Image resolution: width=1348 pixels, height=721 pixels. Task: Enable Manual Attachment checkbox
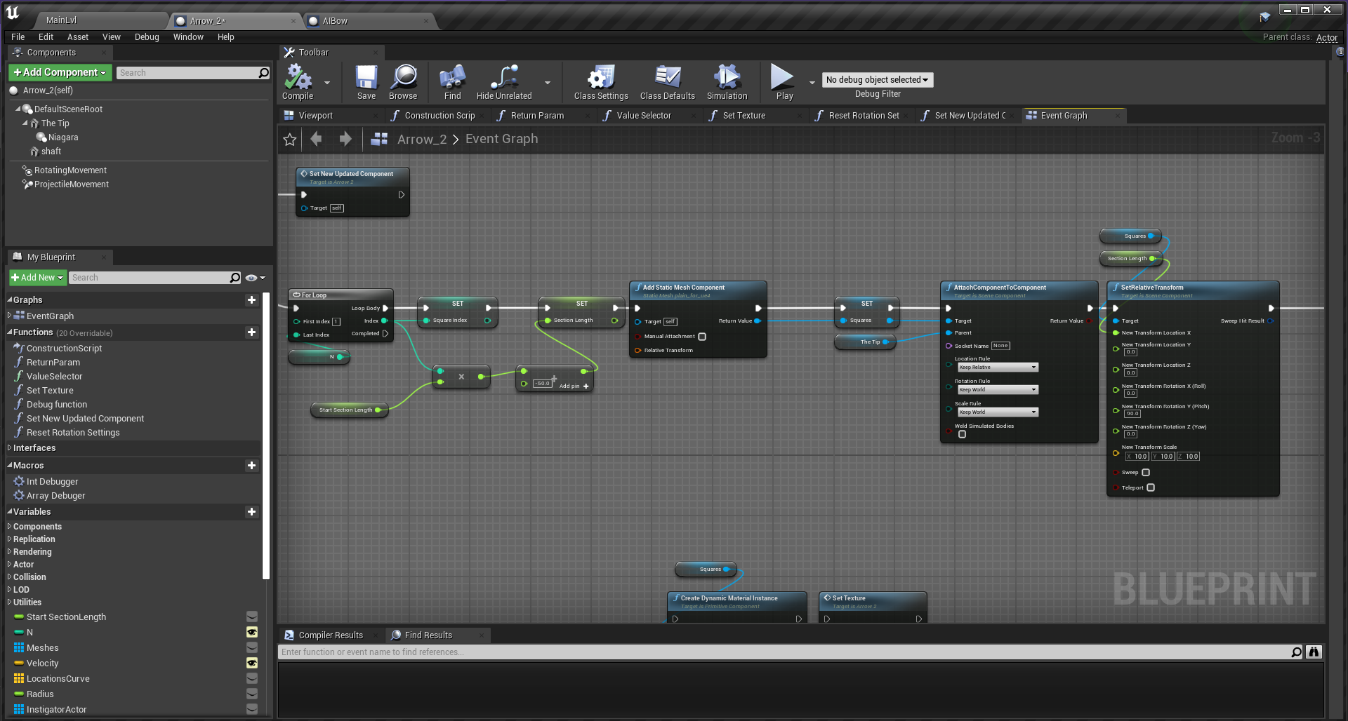pos(702,337)
